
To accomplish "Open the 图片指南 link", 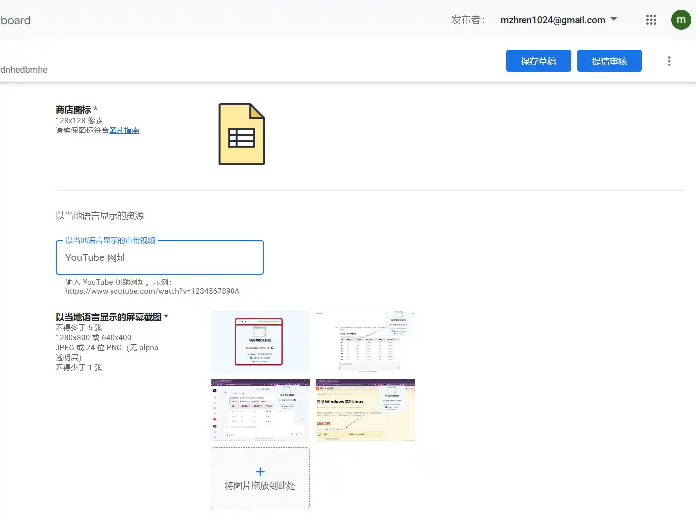I will tap(124, 130).
